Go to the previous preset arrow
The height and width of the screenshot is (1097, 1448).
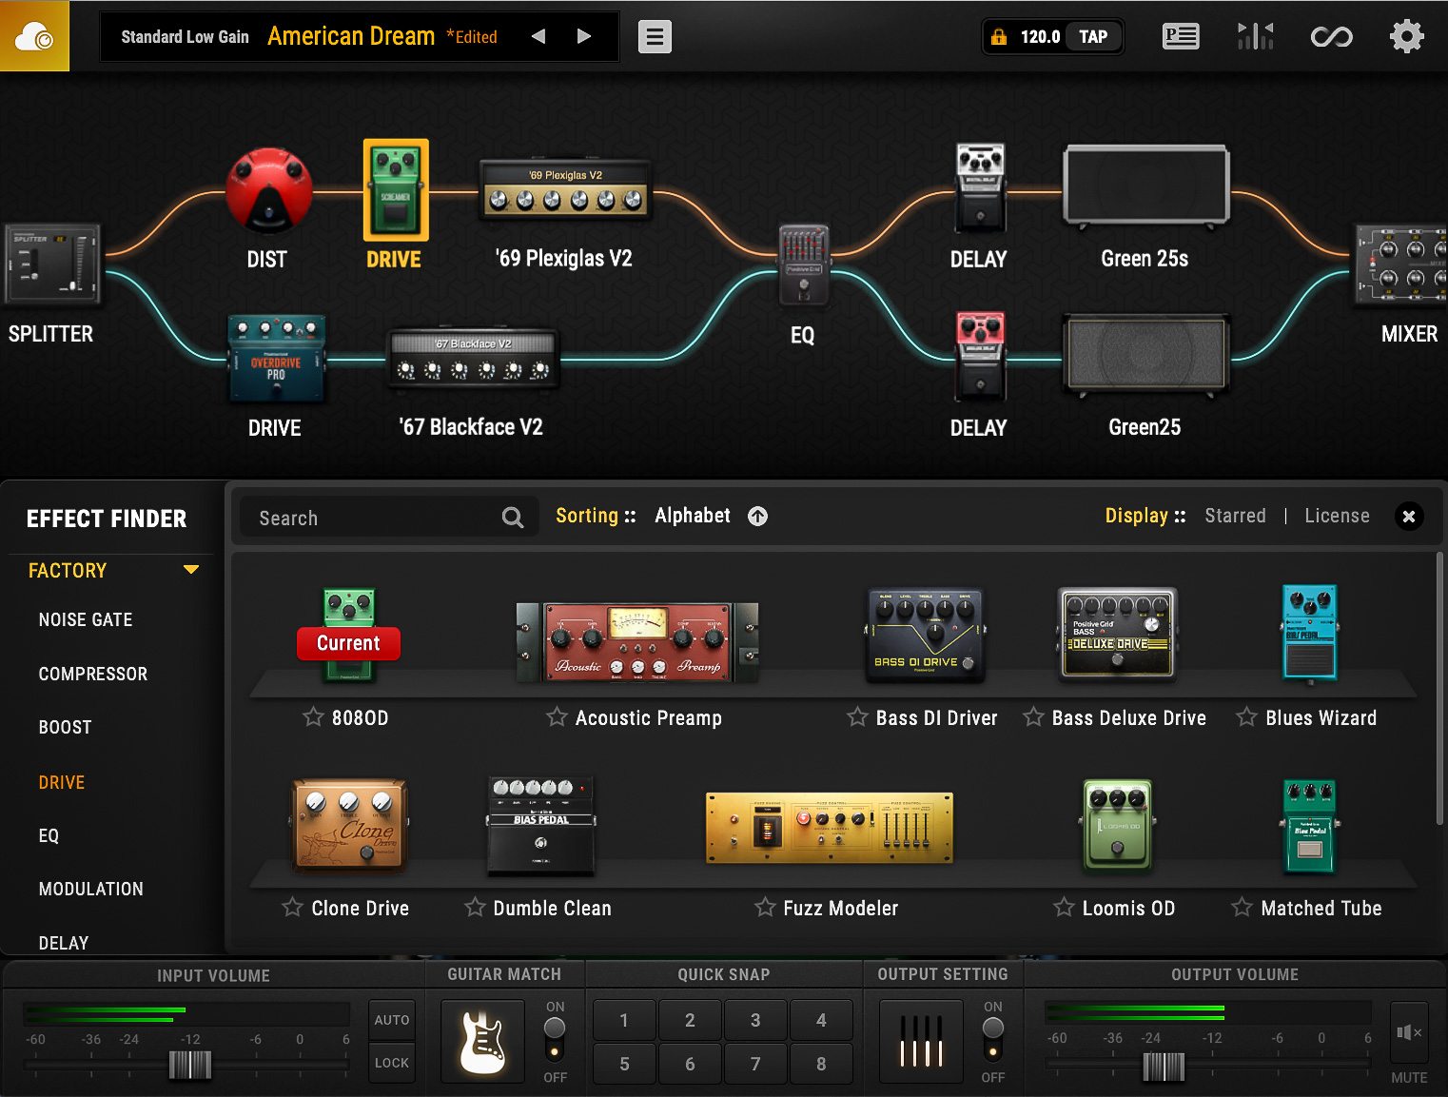538,36
